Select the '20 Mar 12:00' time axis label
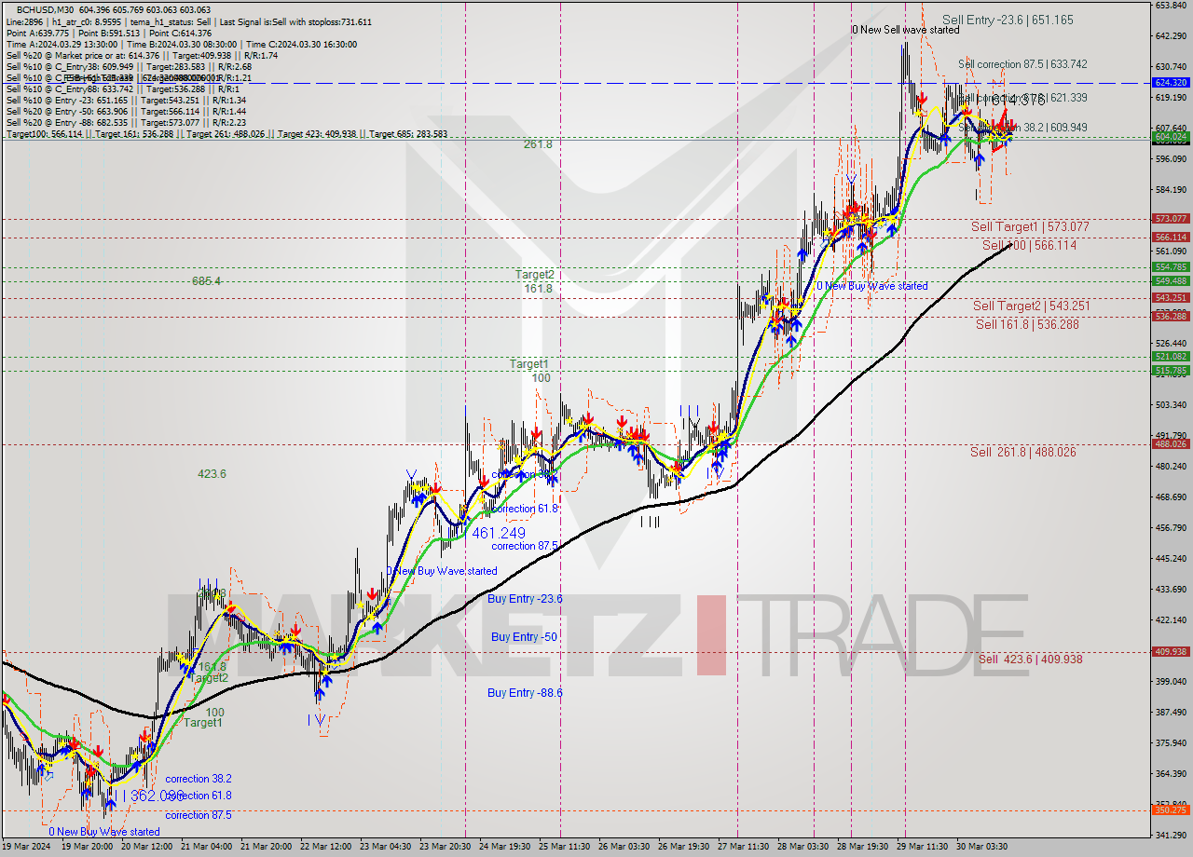This screenshot has width=1193, height=857. click(x=145, y=847)
